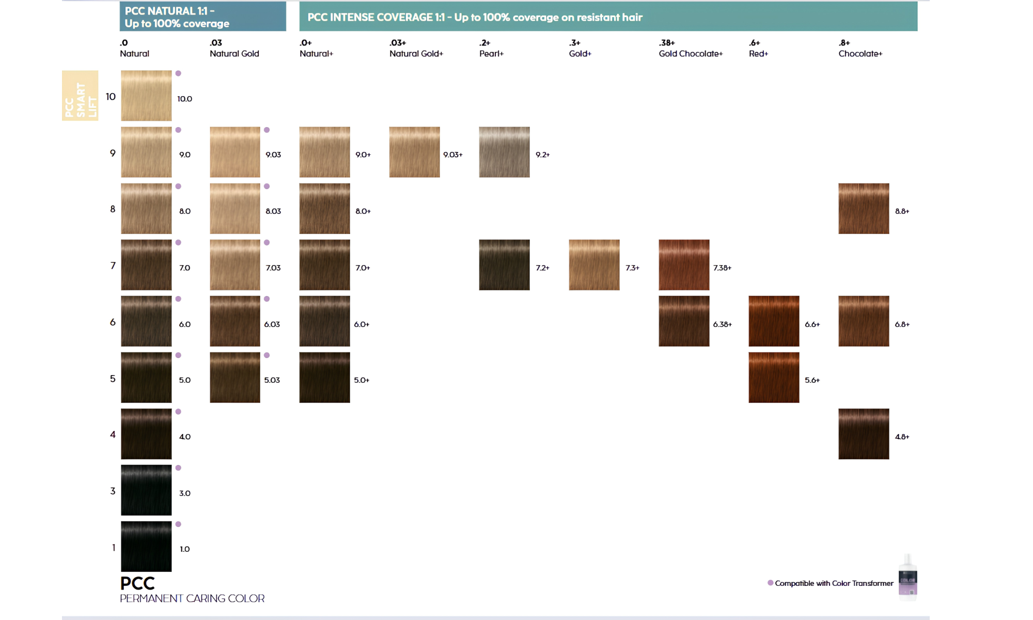Choose the 6.38+ Gold Chocolate+ swatch
This screenshot has height=620, width=1033.
tap(684, 321)
